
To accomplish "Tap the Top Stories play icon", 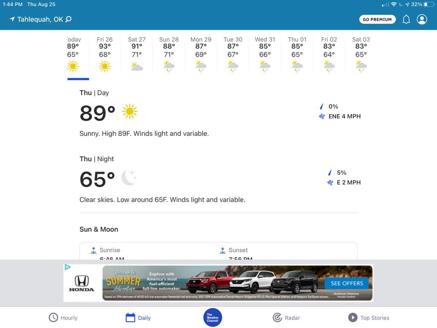I will pyautogui.click(x=353, y=317).
